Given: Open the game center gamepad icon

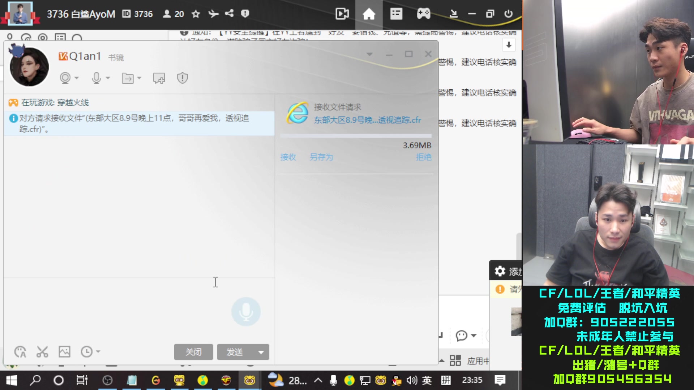Looking at the screenshot, I should [424, 14].
